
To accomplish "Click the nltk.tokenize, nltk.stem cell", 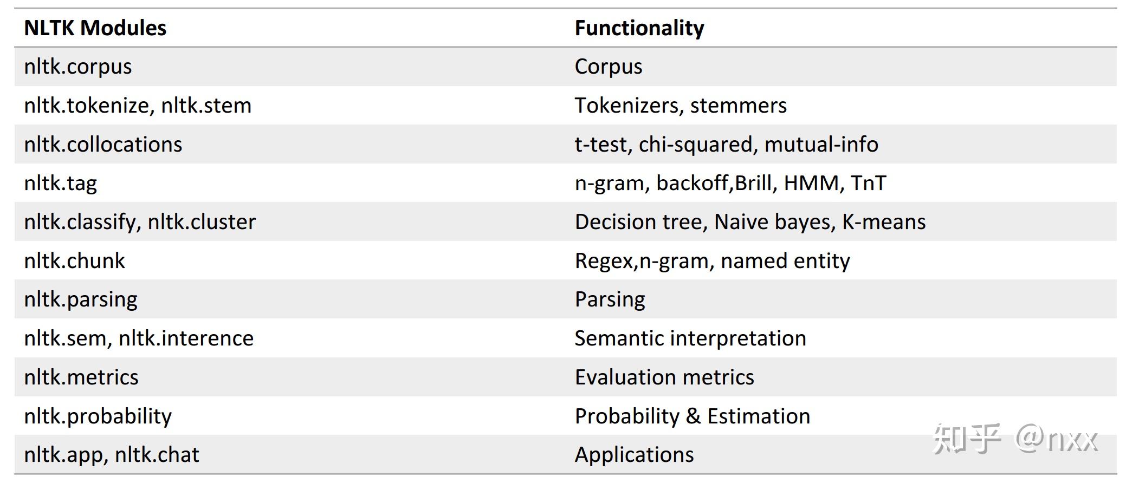I will (138, 106).
